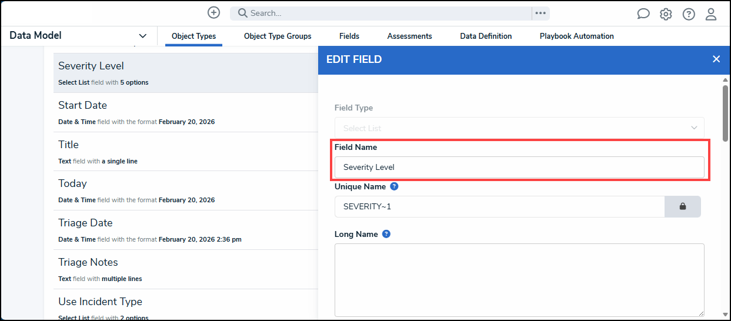
Task: Open the user profile icon
Action: pyautogui.click(x=711, y=14)
